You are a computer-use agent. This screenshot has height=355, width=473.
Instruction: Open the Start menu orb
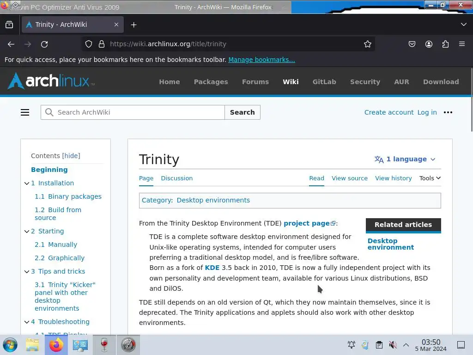[x=10, y=345]
